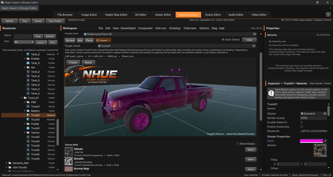Enable the Show Empty checkbox
This screenshot has width=333, height=177.
click(237, 144)
